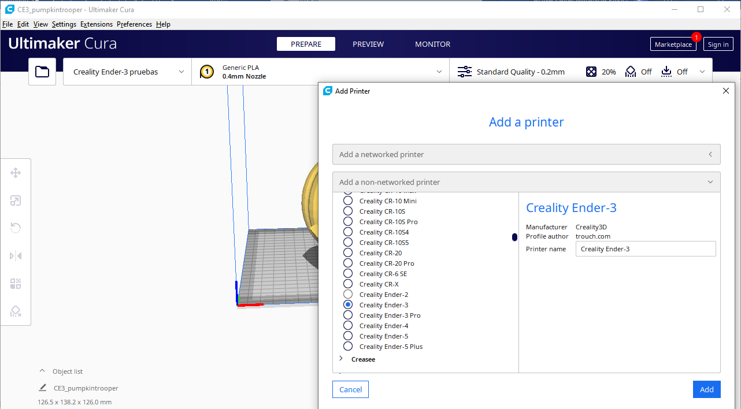
Task: Open the View menu
Action: (40, 24)
